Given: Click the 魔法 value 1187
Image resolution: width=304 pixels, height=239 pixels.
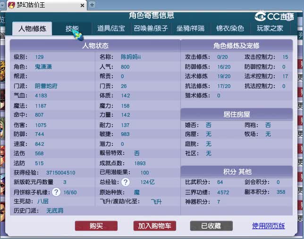Looking at the screenshot, I should coord(41,106).
